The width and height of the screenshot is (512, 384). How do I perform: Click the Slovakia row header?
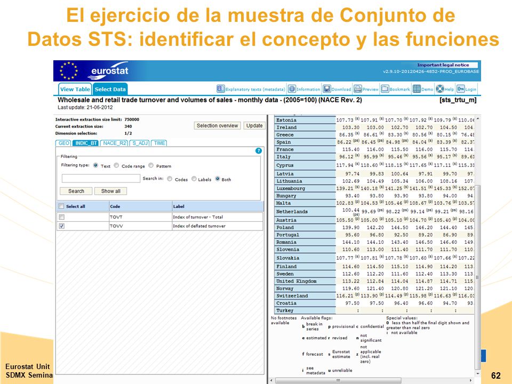coord(305,258)
